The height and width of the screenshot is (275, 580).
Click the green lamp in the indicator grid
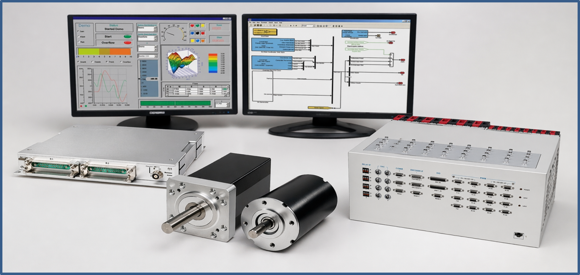198,26
